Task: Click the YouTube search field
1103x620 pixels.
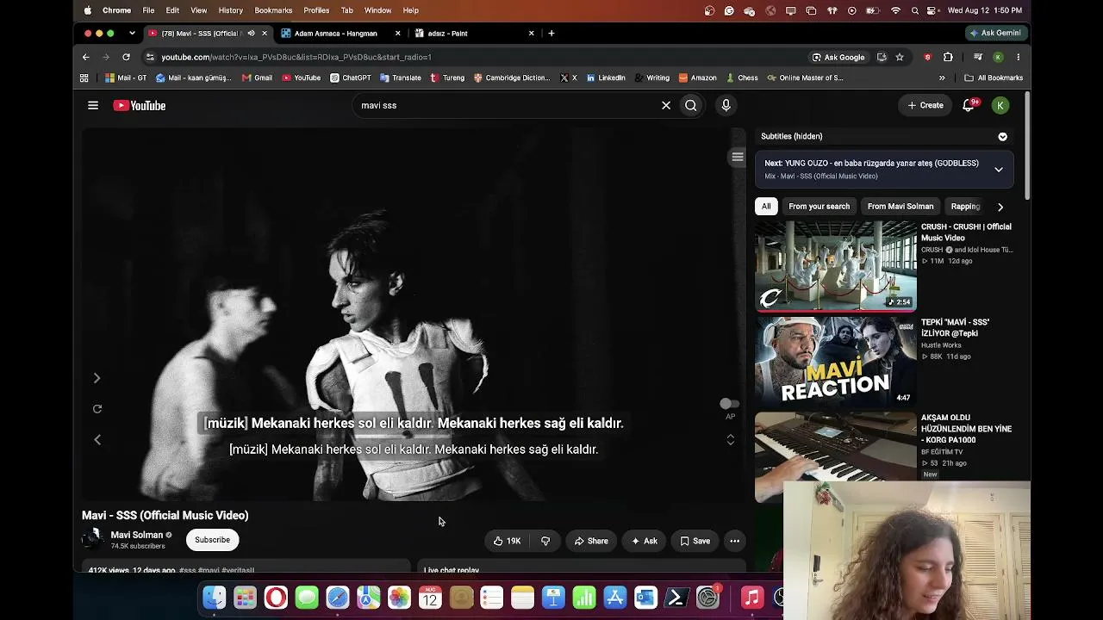Action: click(x=508, y=105)
